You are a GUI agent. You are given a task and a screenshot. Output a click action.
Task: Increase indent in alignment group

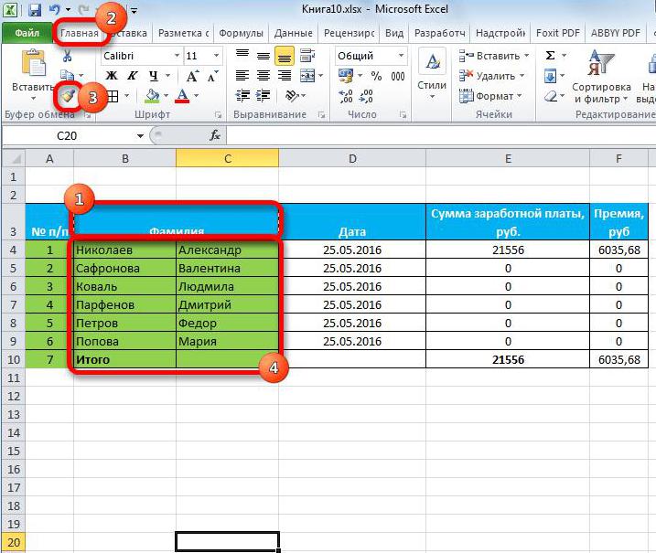(x=263, y=96)
